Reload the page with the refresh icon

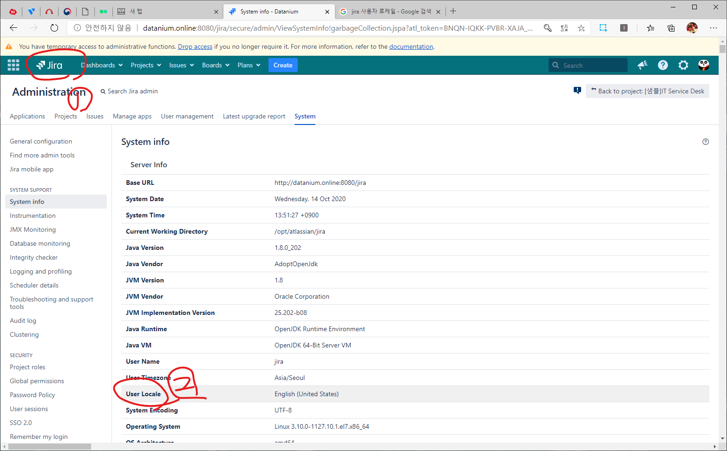[54, 28]
